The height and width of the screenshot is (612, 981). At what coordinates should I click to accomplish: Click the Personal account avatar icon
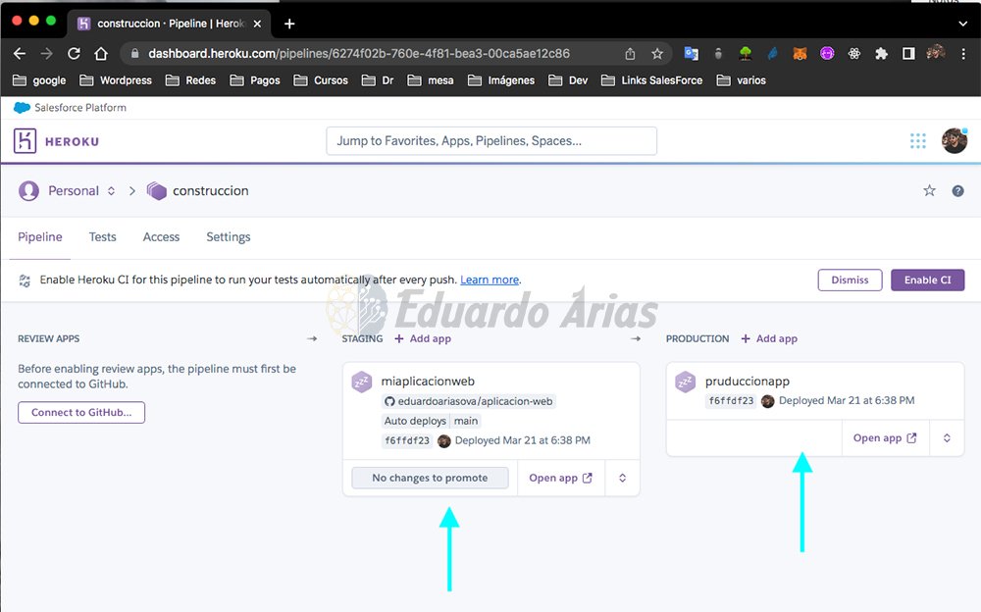tap(28, 191)
